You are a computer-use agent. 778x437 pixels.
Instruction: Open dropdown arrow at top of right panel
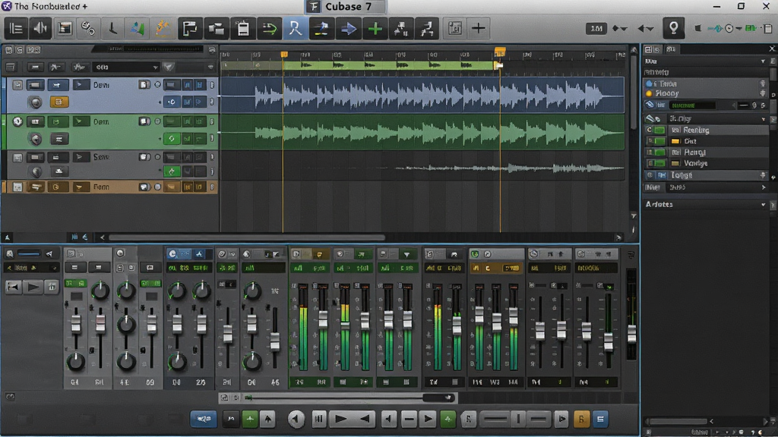click(763, 61)
